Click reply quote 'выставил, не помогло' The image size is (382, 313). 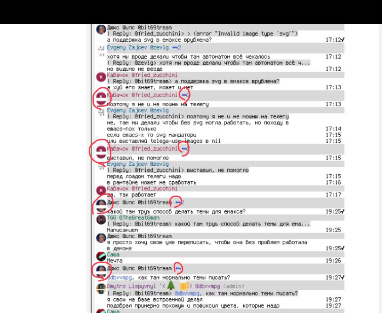pyautogui.click(x=178, y=170)
